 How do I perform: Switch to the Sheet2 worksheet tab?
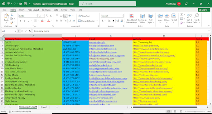[x=44, y=107]
